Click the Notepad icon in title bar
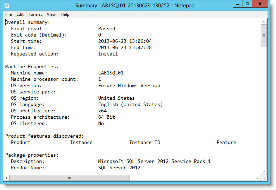The width and height of the screenshot is (276, 190). click(7, 5)
